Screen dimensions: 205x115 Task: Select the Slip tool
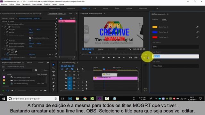coord(53,79)
